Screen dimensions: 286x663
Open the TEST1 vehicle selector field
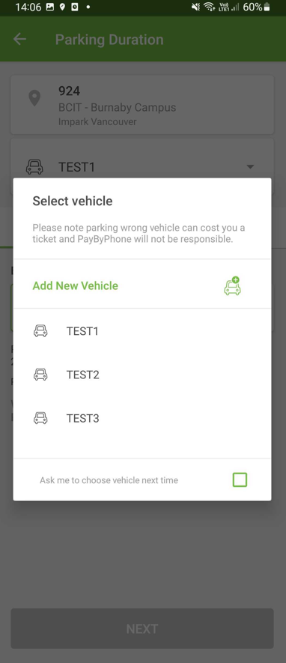point(142,166)
